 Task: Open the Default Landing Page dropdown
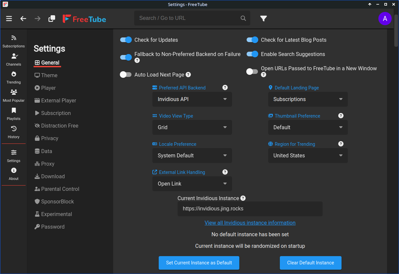pyautogui.click(x=308, y=99)
